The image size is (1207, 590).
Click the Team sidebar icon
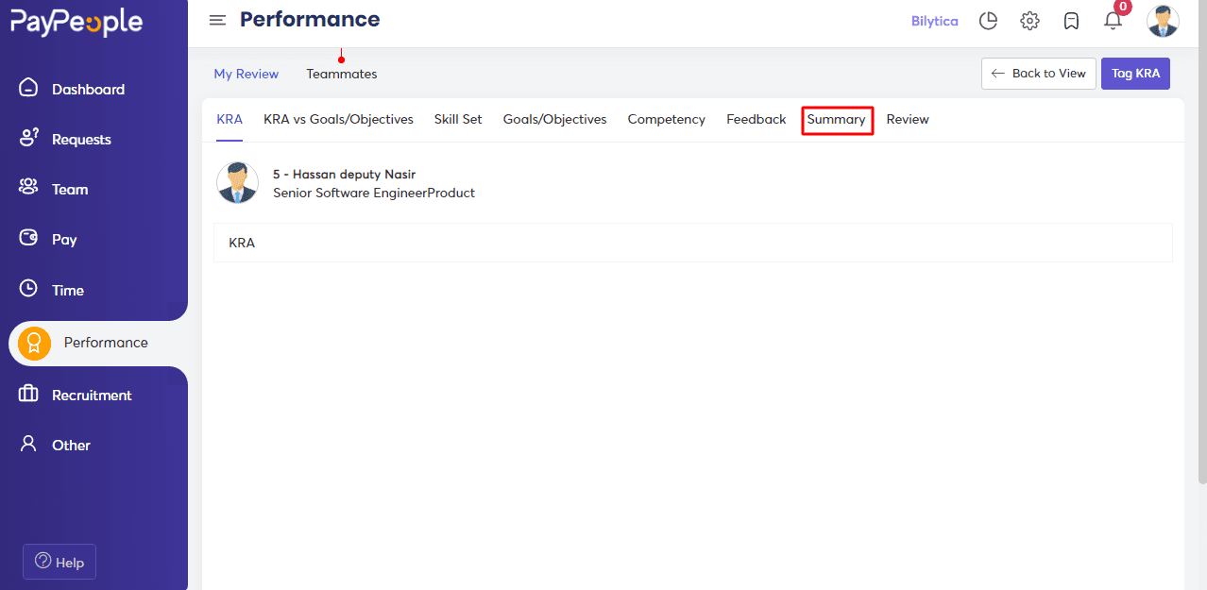coord(29,188)
